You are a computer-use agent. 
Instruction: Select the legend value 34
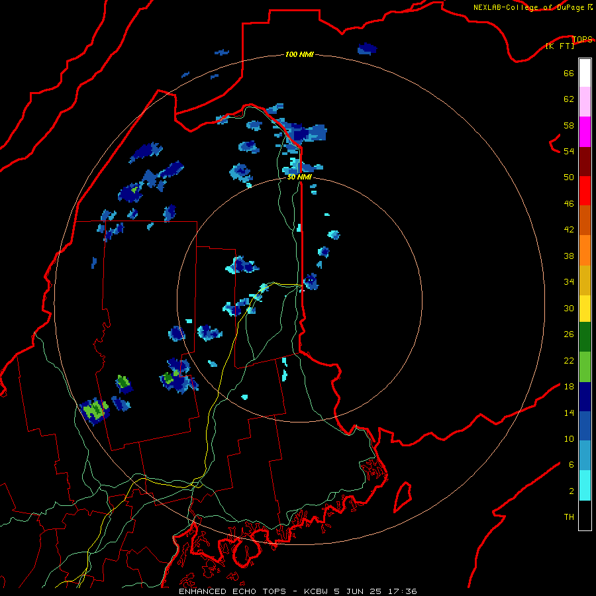click(x=569, y=281)
